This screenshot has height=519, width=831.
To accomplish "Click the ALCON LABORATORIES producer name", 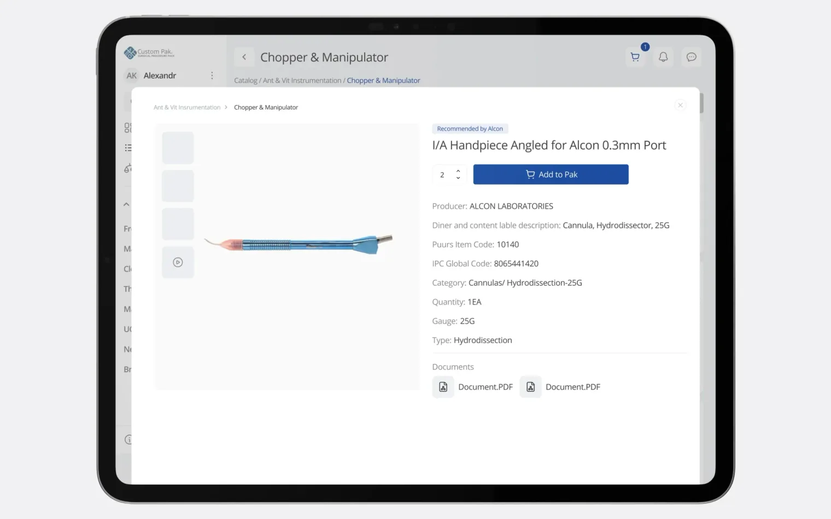I will 511,206.
